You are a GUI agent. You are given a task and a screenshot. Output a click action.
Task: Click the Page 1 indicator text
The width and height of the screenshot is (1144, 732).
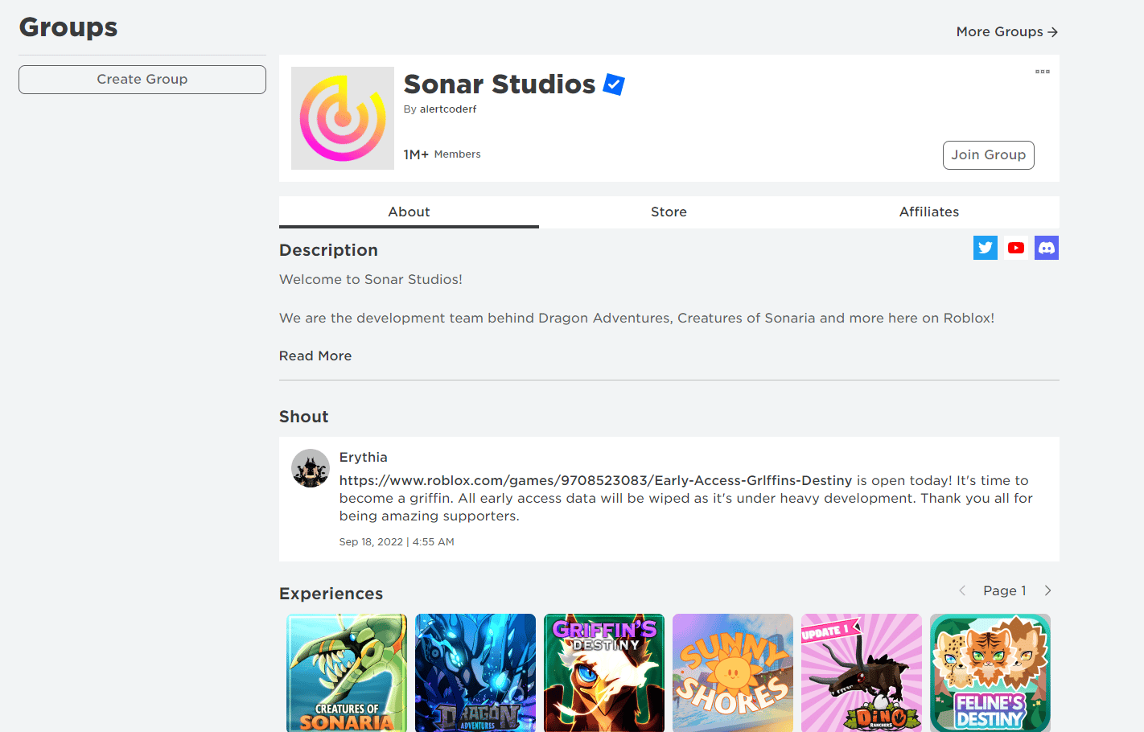[x=1005, y=590]
